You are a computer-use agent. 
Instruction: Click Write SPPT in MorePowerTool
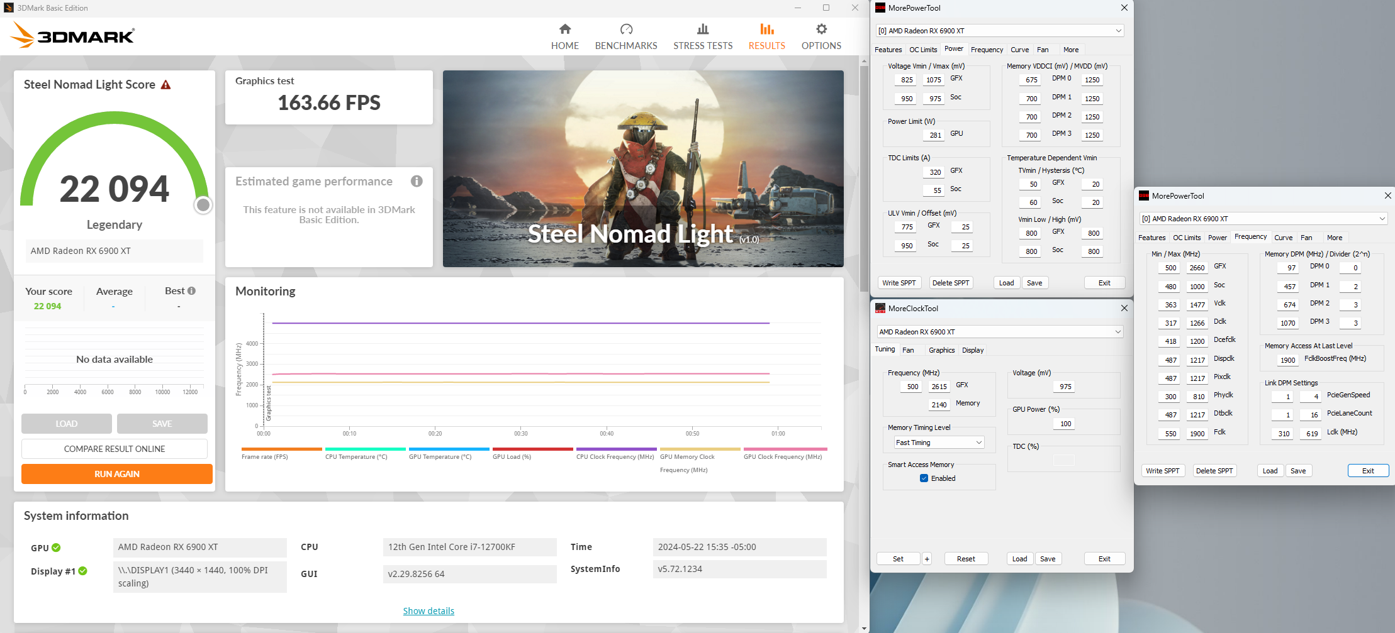[900, 282]
